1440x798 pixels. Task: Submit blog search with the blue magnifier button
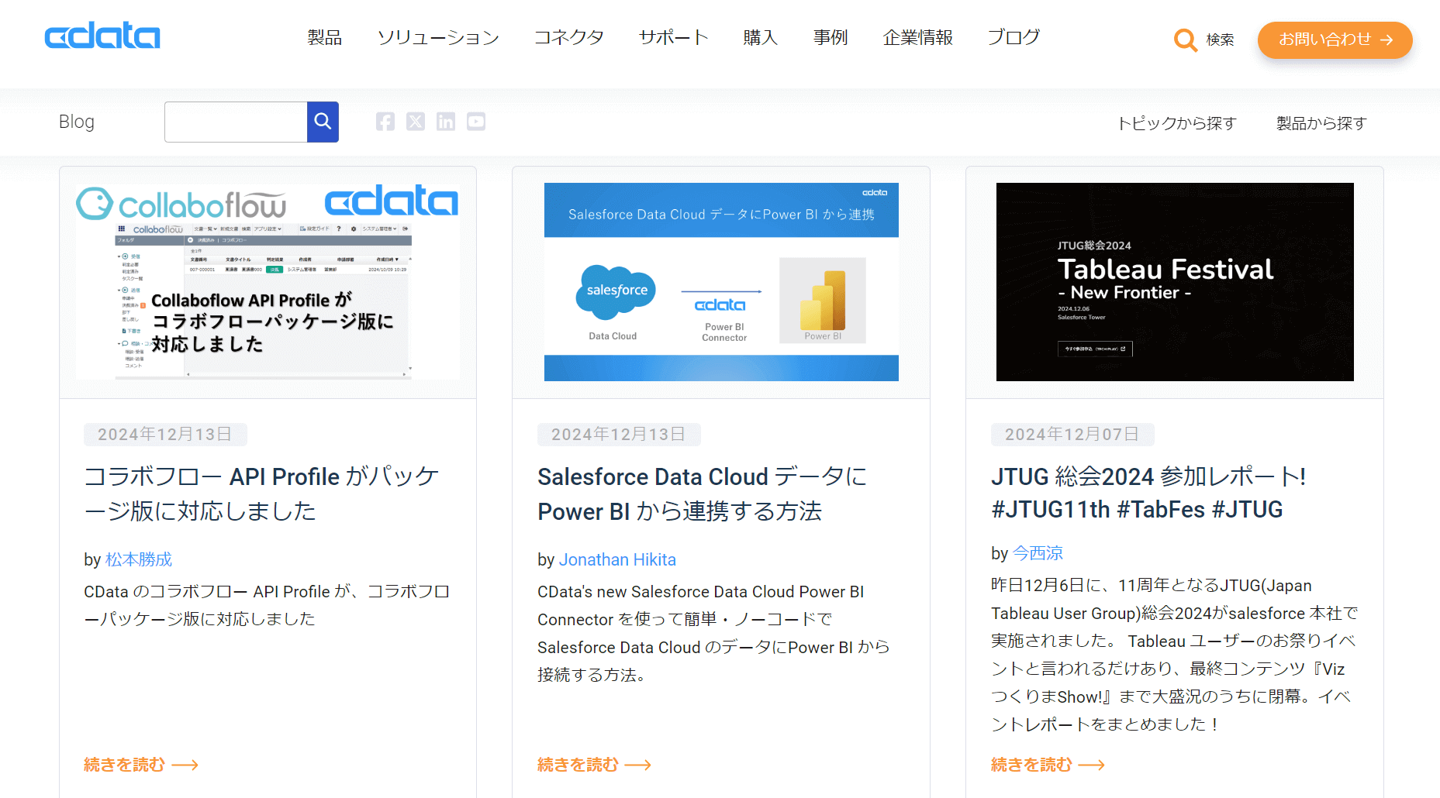pyautogui.click(x=323, y=122)
